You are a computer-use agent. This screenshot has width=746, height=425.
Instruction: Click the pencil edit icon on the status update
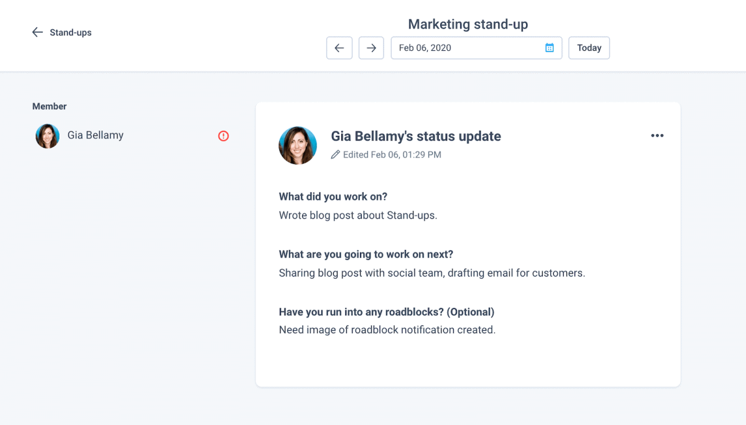coord(335,154)
